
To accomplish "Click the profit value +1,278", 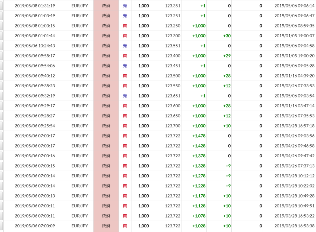I will coord(199,176).
